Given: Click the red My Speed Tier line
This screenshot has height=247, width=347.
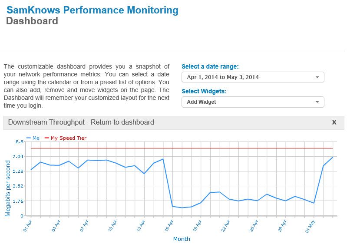Looking at the screenshot, I should pos(182,148).
